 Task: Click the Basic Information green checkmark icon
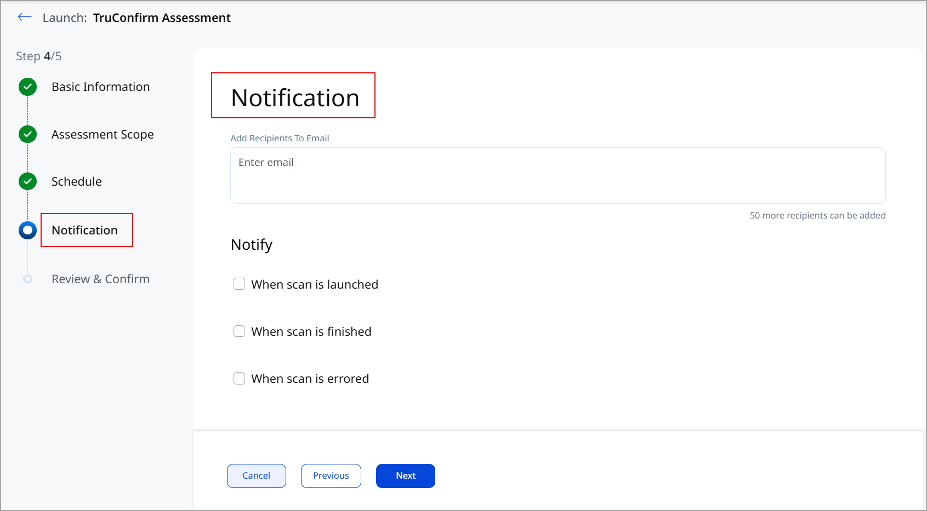(x=27, y=87)
